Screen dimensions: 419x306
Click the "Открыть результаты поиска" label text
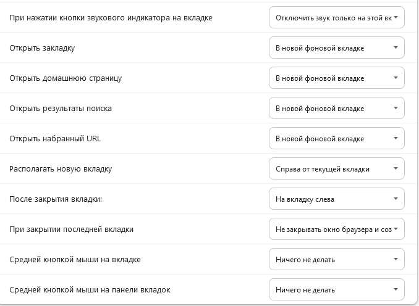pos(61,109)
